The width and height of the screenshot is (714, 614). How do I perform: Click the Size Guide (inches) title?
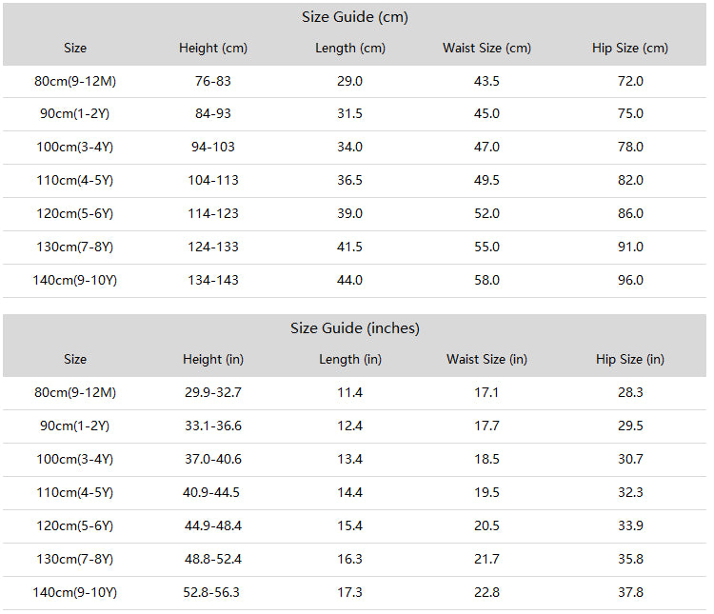[355, 328]
